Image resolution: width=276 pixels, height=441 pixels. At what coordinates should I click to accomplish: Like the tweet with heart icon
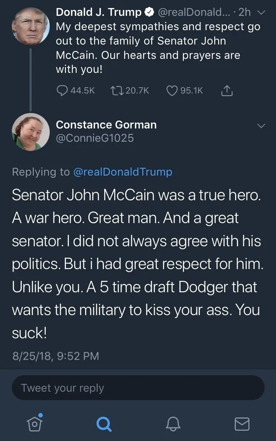pyautogui.click(x=172, y=90)
